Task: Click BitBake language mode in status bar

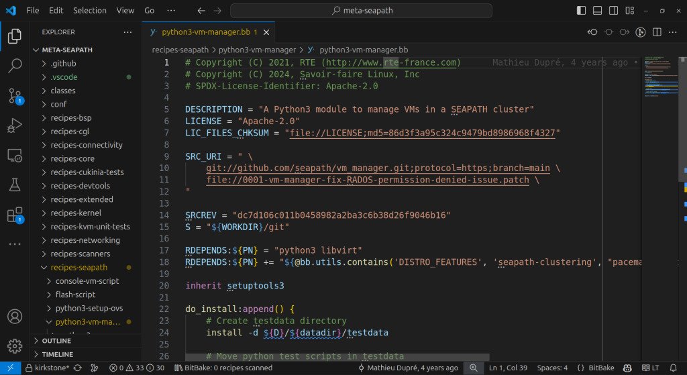Action: click(x=595, y=368)
